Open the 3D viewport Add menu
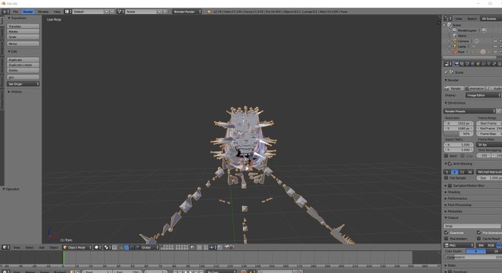Screen dimensions: 502x273 pos(41,247)
